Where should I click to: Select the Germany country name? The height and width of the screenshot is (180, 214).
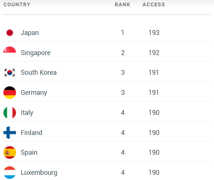34,93
